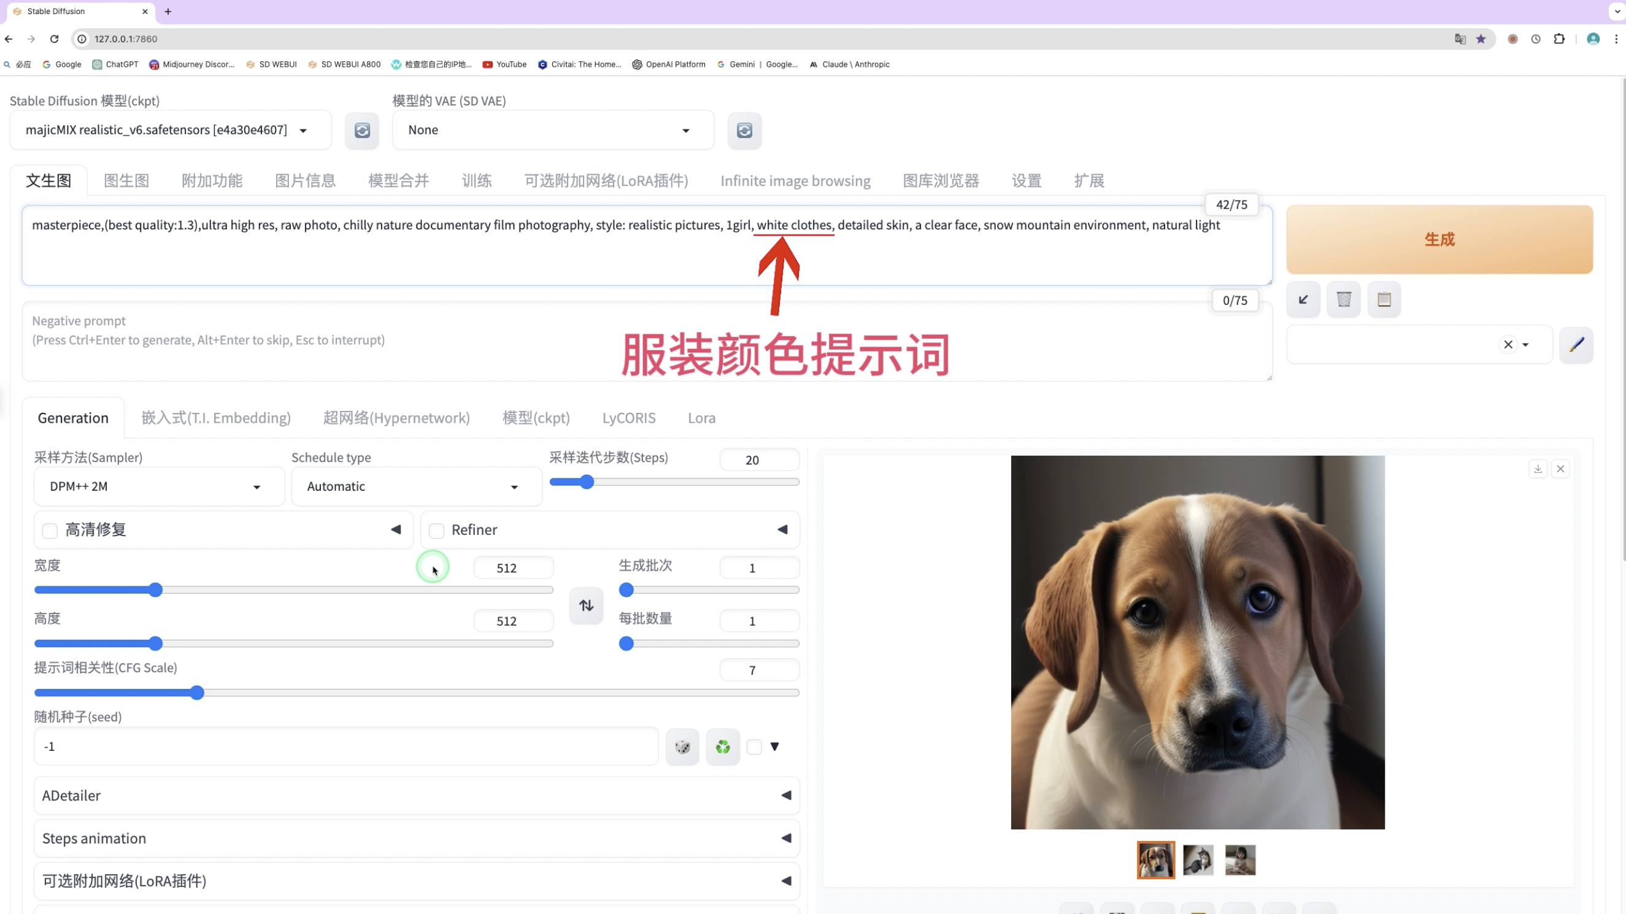
Task: Open the Sampler DPM++ 2M dropdown
Action: point(159,486)
